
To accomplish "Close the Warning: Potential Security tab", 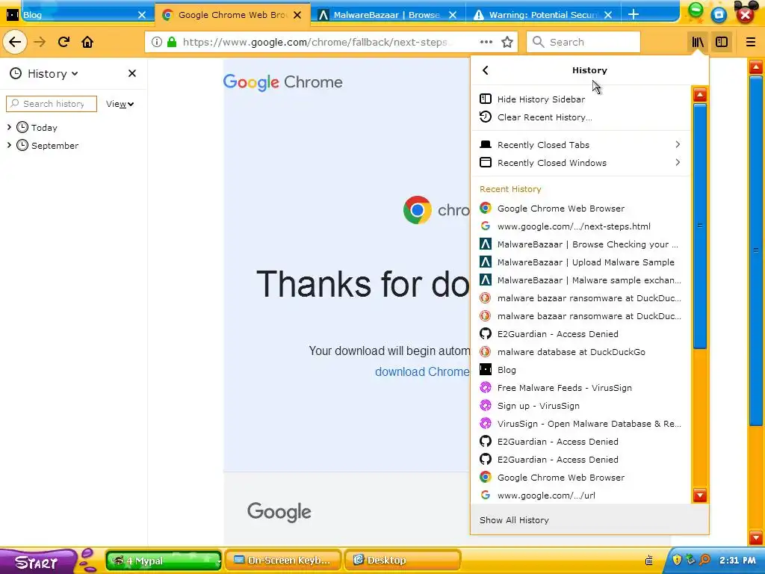I will pyautogui.click(x=608, y=15).
